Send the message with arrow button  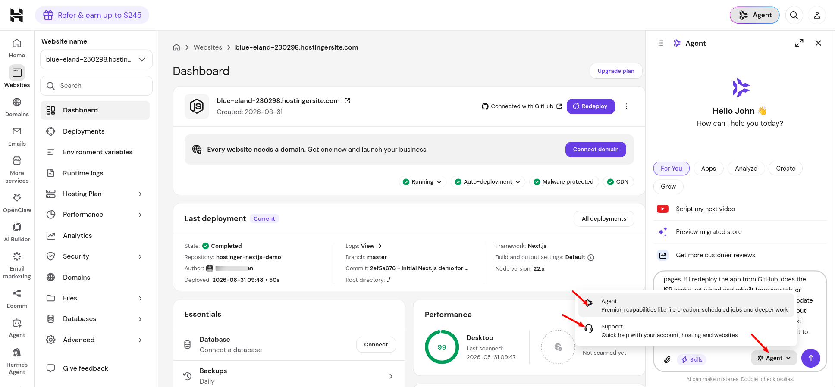811,358
